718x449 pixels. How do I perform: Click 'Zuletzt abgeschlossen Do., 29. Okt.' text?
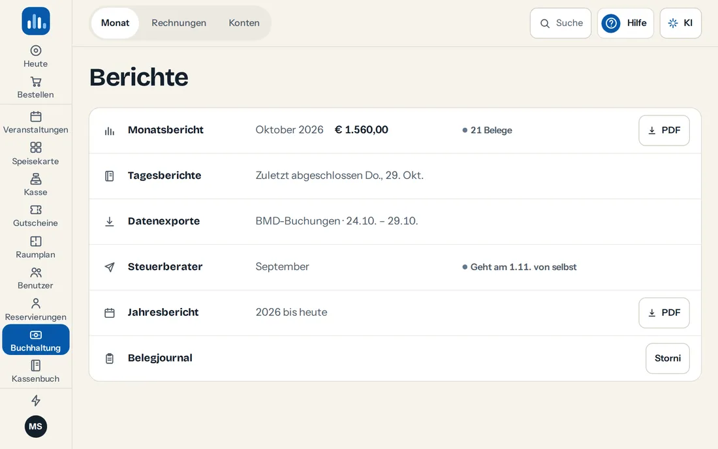coord(339,176)
